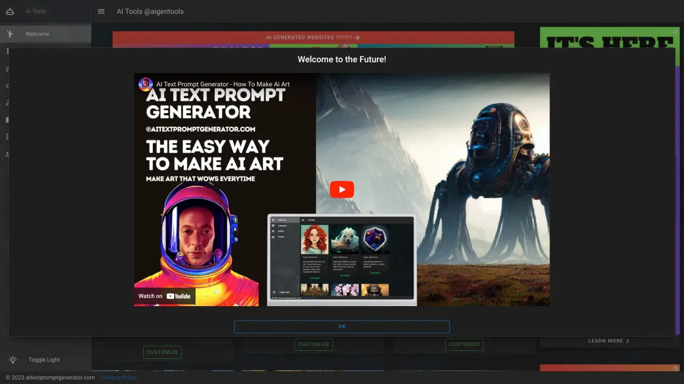Open the video title link 'AI Text Prompt Generator - How To Make Ai Art'
The height and width of the screenshot is (384, 684).
point(223,84)
